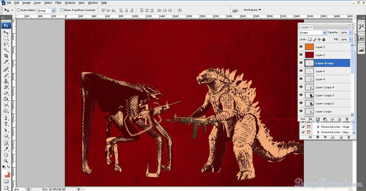The width and height of the screenshot is (366, 191).
Task: Select the Zoom tool
Action: coord(6,161)
